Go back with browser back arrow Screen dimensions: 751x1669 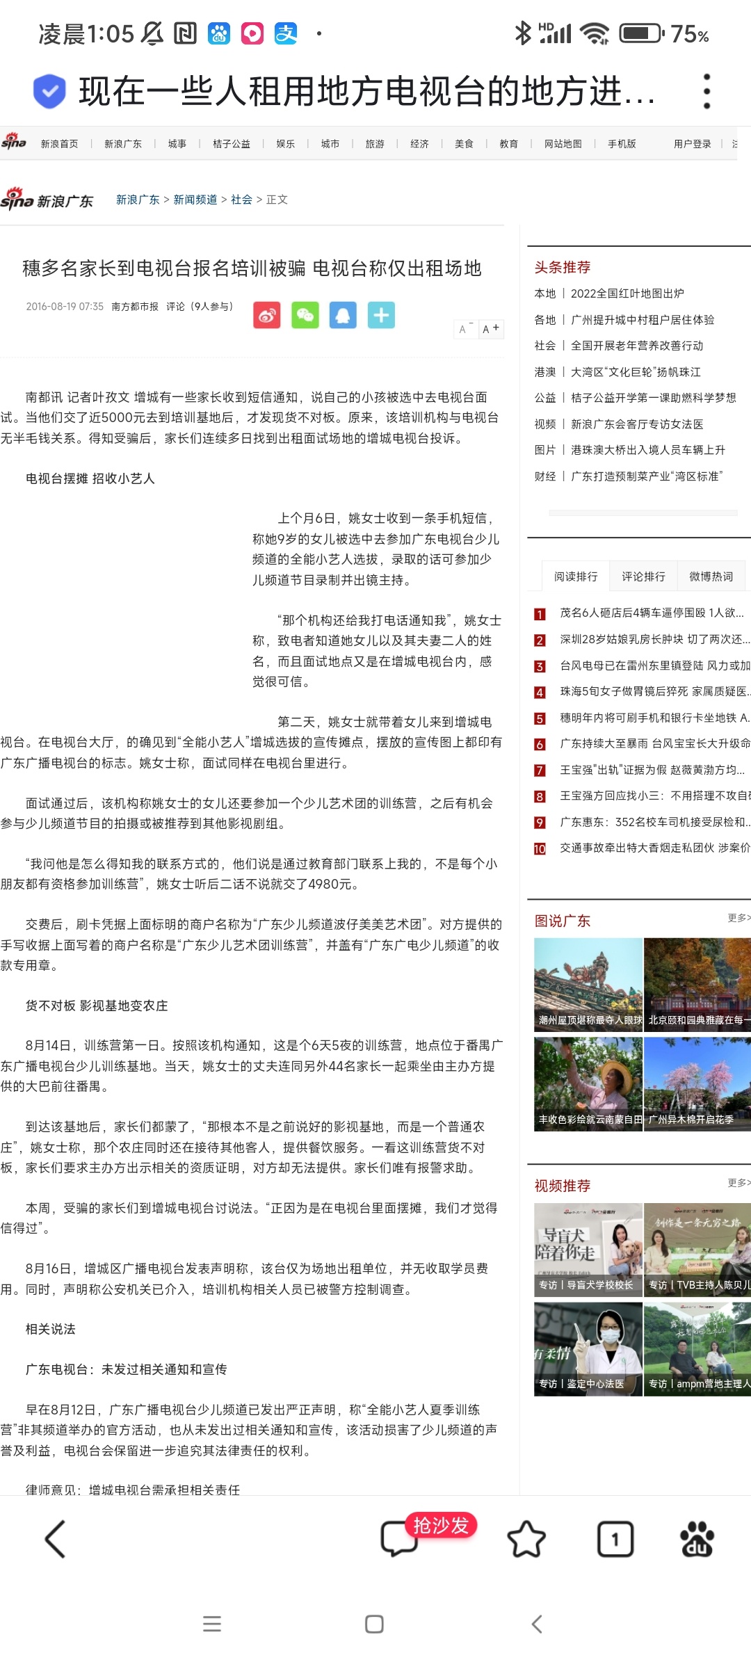coord(55,1539)
